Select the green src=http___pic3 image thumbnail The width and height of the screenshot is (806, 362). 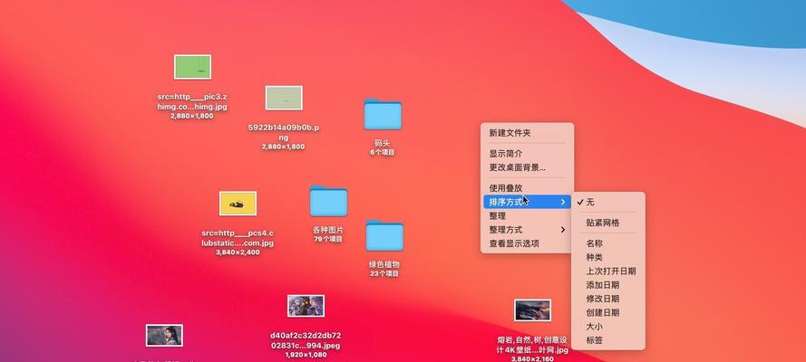click(x=193, y=67)
